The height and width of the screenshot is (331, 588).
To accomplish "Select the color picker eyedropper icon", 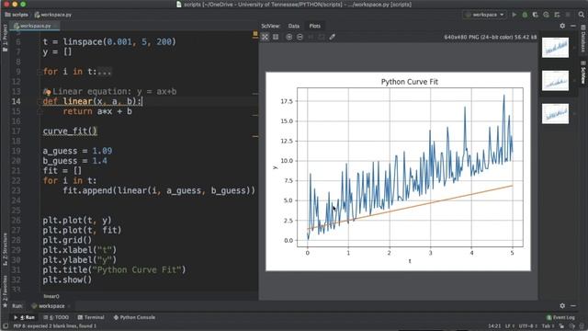I will (333, 37).
